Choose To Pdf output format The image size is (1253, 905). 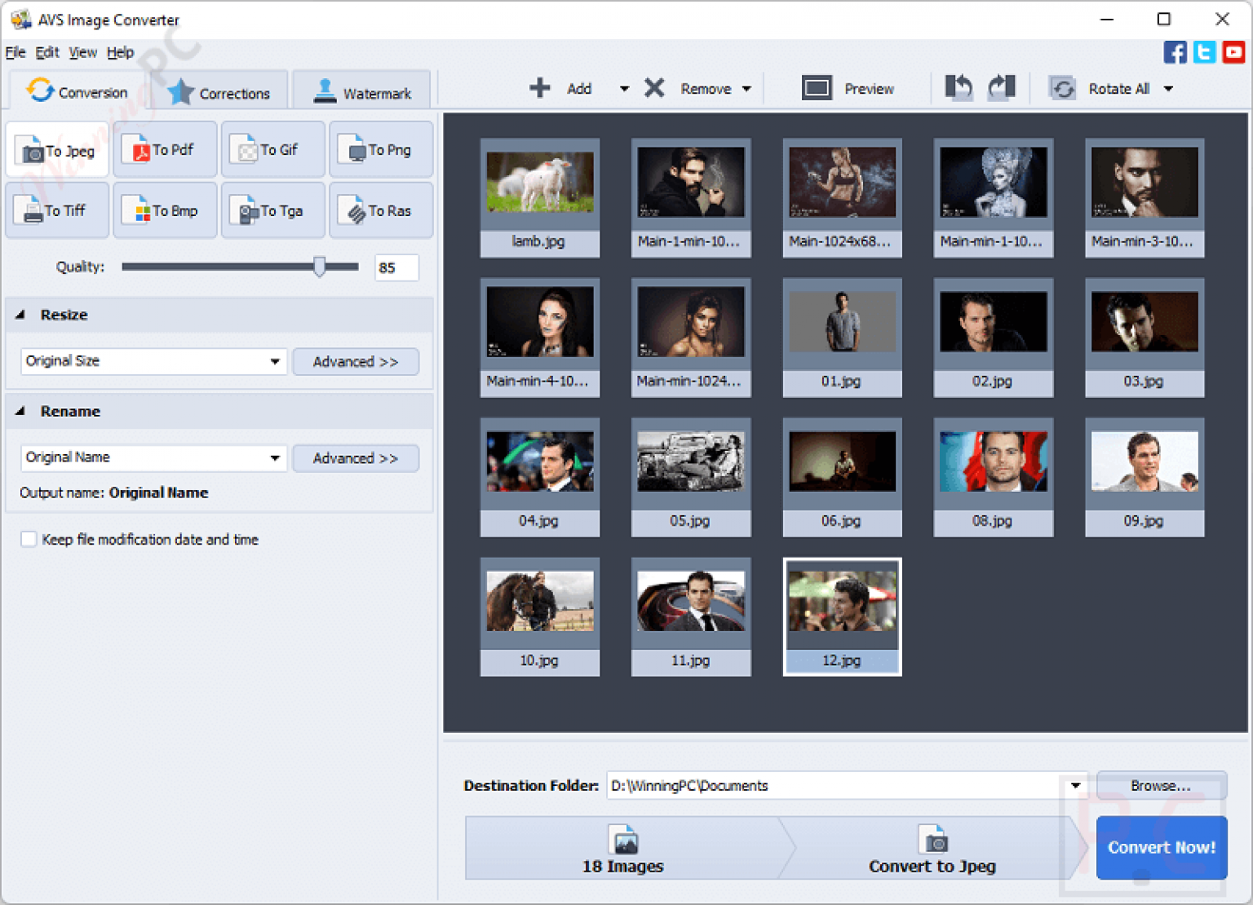[165, 150]
